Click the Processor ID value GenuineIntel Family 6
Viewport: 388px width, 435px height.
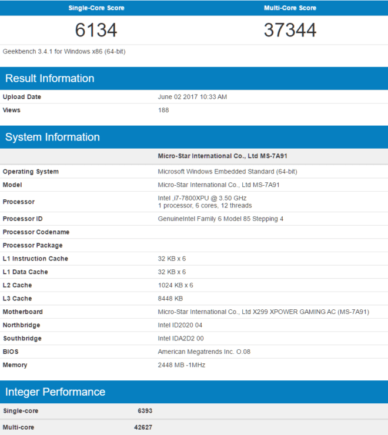pyautogui.click(x=220, y=219)
